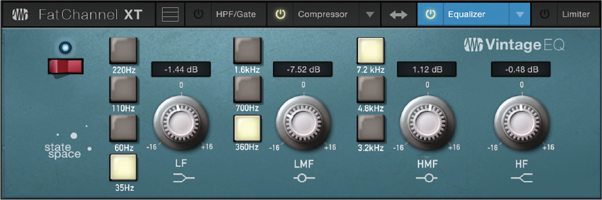Select the 7.2 kHz HMF frequency button
The height and width of the screenshot is (200, 602).
pyautogui.click(x=371, y=51)
